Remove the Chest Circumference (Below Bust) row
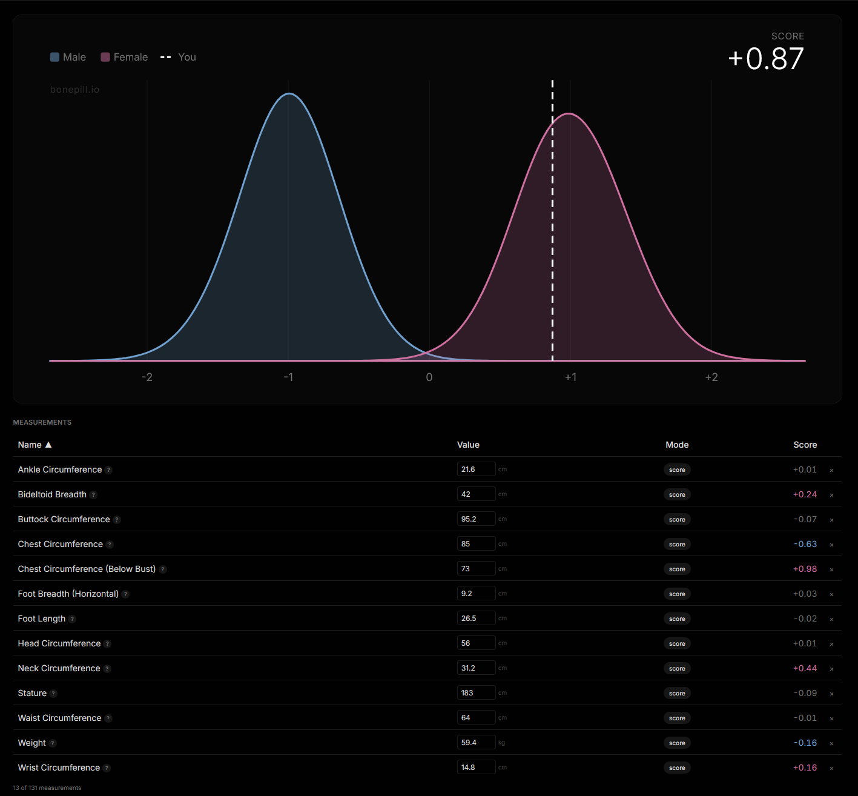 831,569
